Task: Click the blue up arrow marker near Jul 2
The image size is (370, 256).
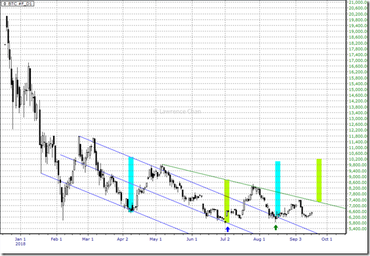Action: coord(228,229)
